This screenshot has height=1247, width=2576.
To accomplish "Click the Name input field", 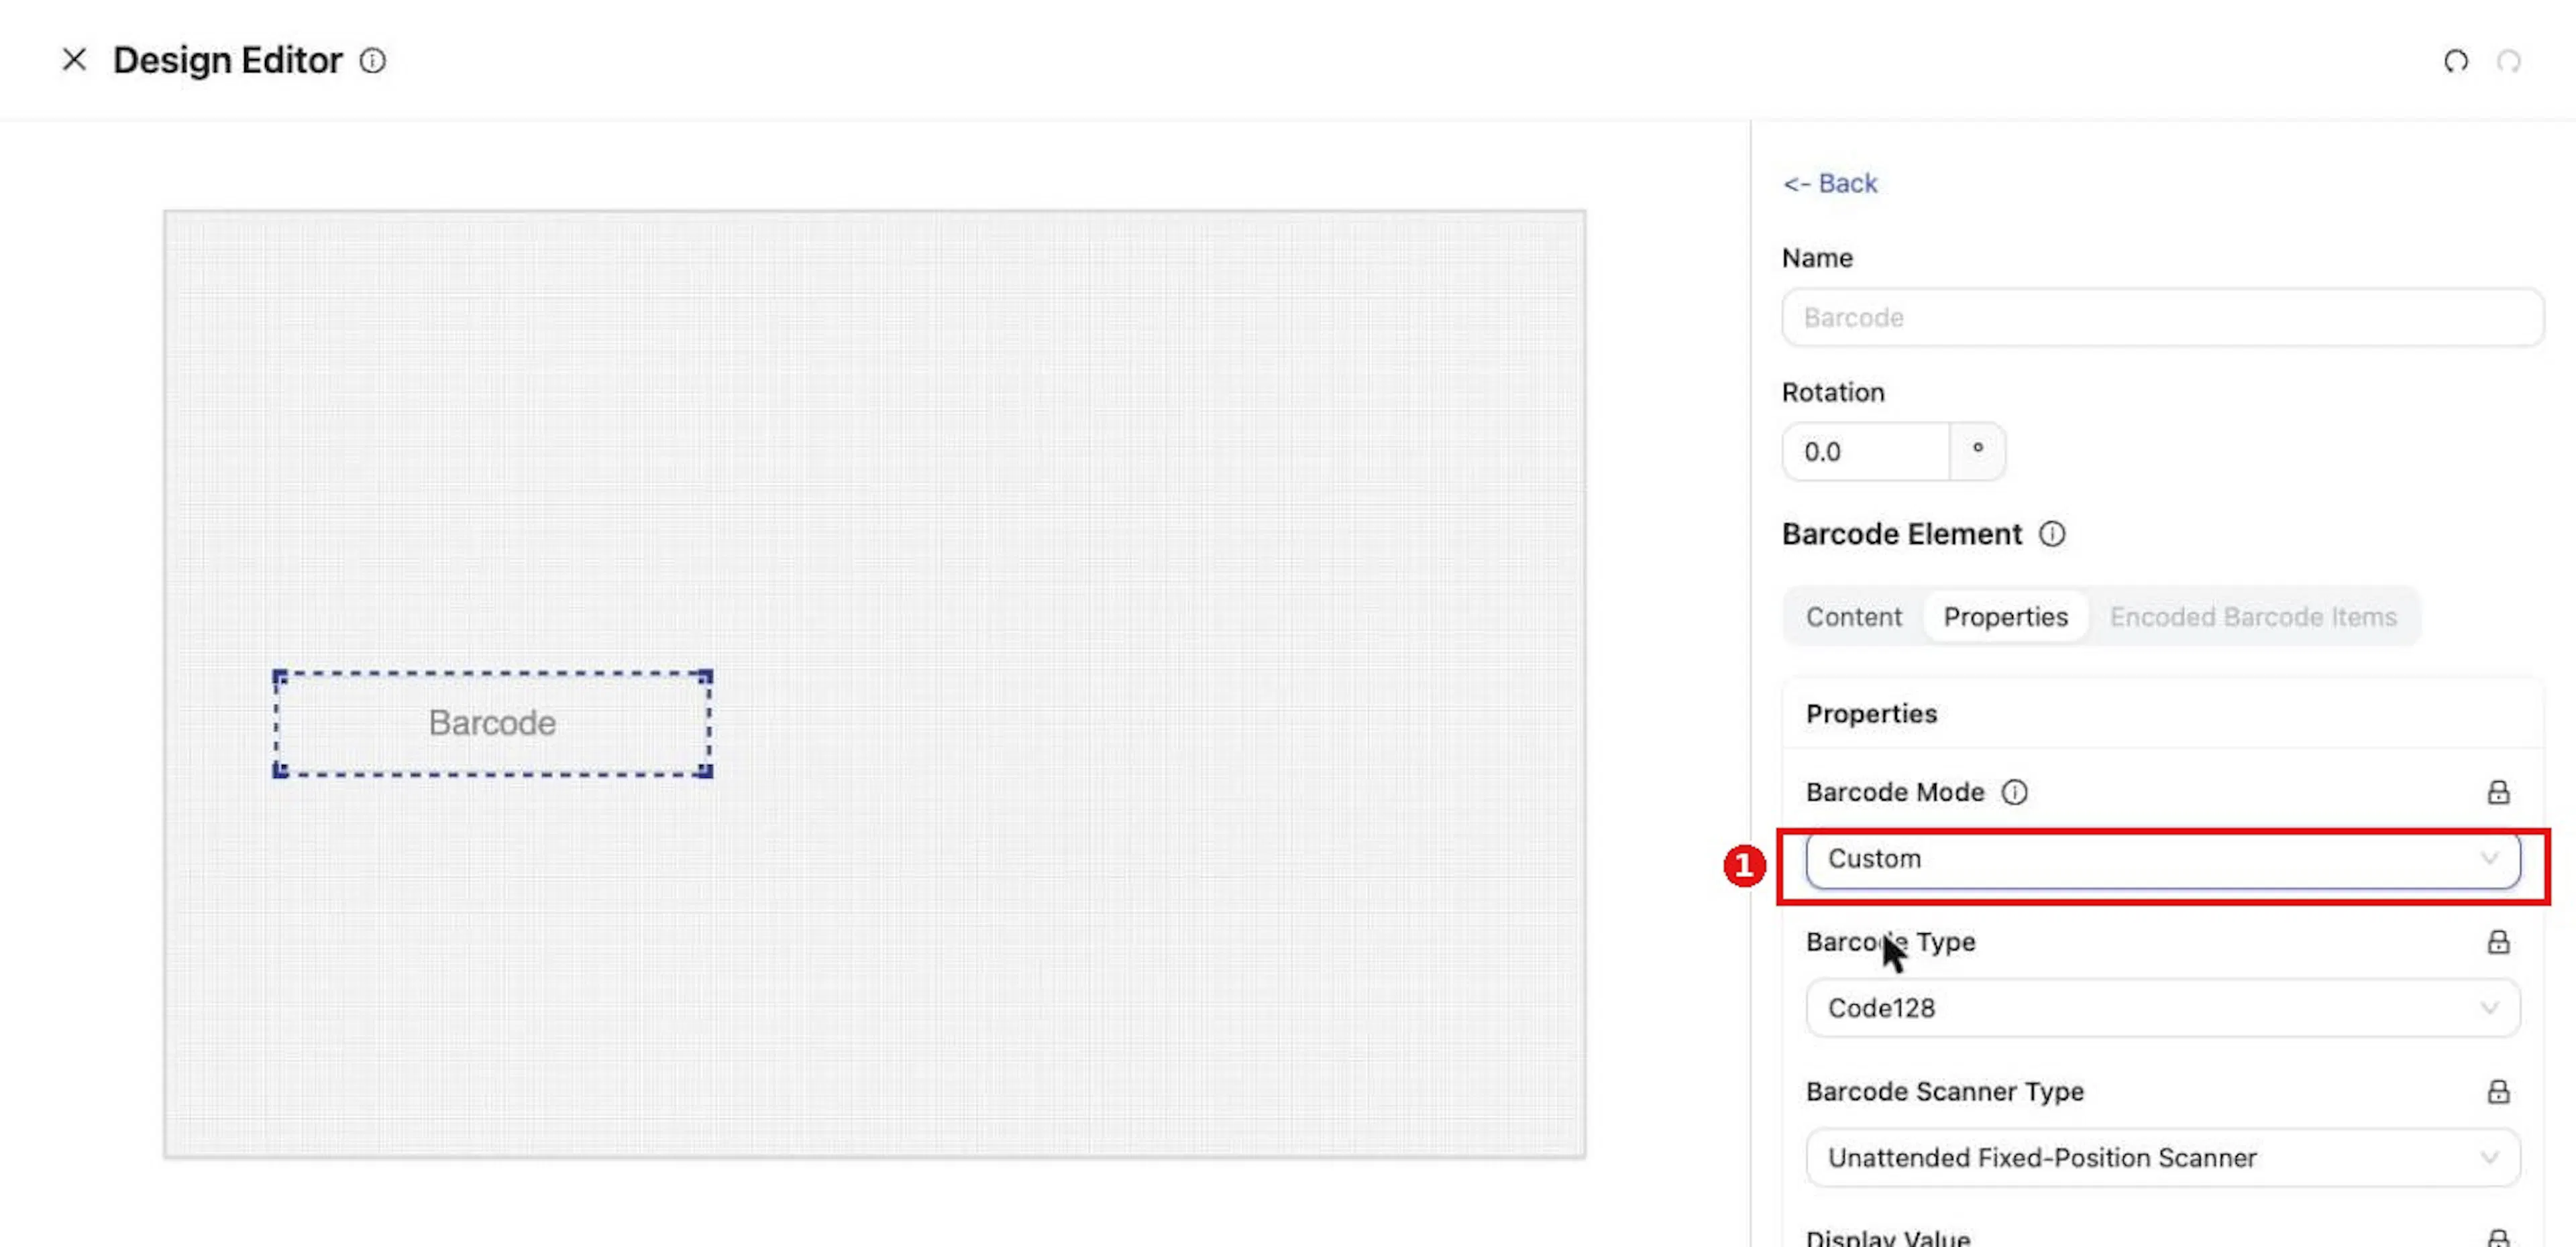I will 2162,318.
